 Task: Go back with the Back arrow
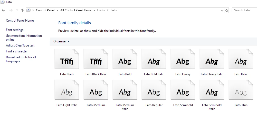point(3,10)
